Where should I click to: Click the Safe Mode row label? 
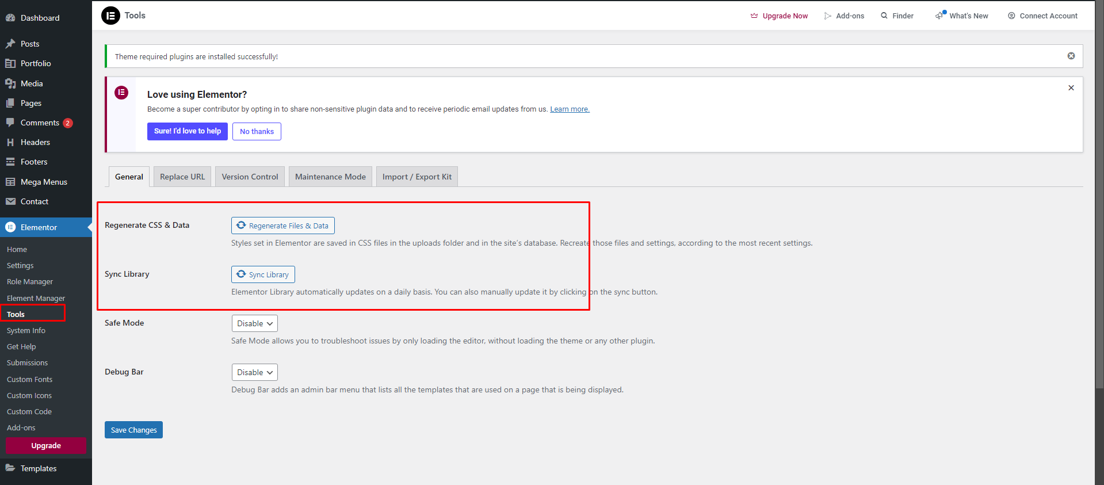pos(124,323)
